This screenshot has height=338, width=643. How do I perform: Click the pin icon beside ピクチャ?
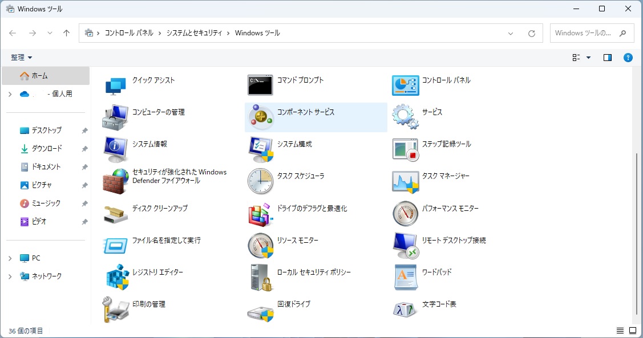pos(84,185)
